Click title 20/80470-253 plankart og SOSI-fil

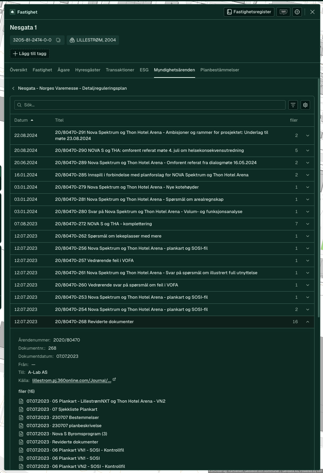[131, 297]
